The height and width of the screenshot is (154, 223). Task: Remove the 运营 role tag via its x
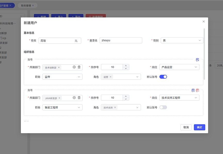point(111,77)
